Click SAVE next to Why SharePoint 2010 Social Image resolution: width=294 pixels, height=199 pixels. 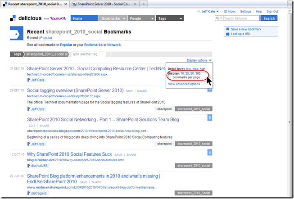pos(118,155)
